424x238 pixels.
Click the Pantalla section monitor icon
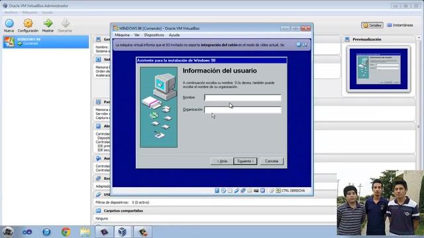[98, 102]
